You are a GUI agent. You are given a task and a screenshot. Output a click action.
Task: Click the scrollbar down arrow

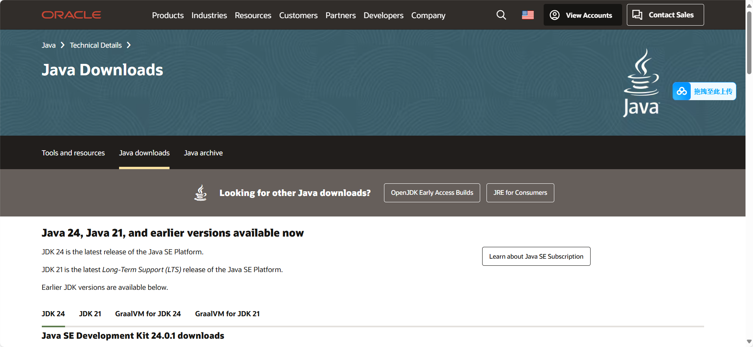pyautogui.click(x=749, y=341)
